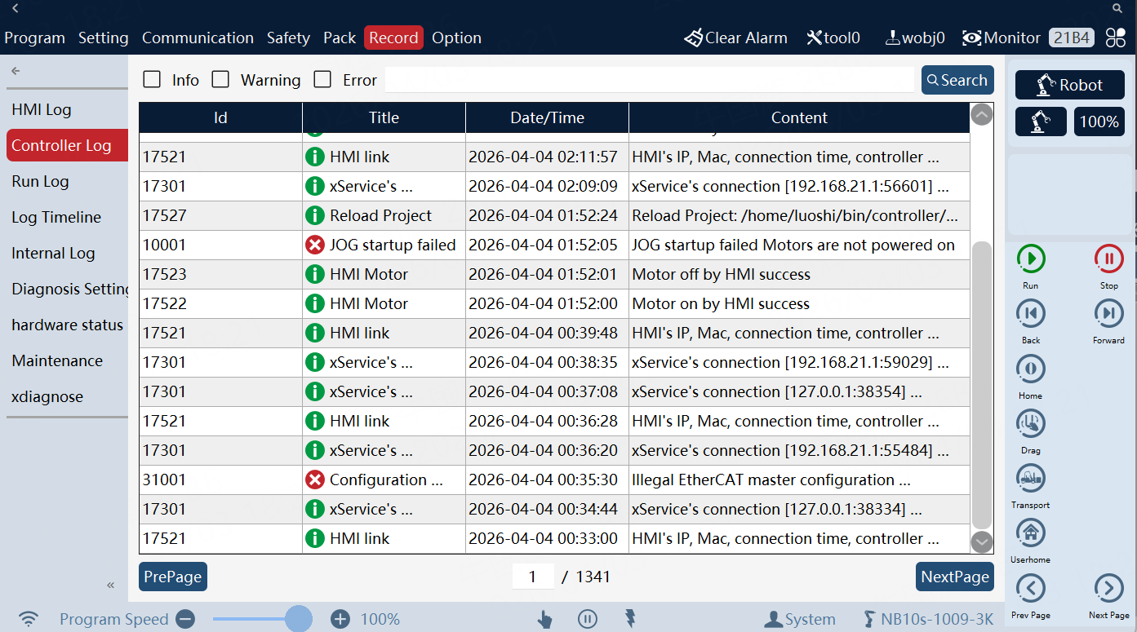The width and height of the screenshot is (1137, 632).
Task: Switch to the Run Log tab
Action: tap(40, 182)
